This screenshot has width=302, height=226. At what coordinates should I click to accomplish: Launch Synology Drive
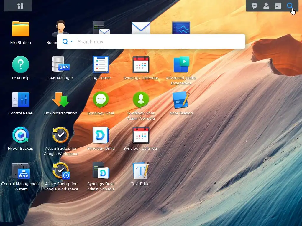tap(101, 135)
